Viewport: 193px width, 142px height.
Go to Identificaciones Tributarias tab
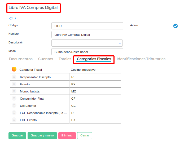[141, 59]
